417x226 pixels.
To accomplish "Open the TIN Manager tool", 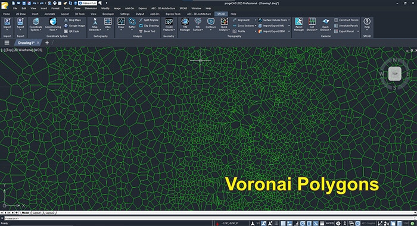I will [185, 24].
